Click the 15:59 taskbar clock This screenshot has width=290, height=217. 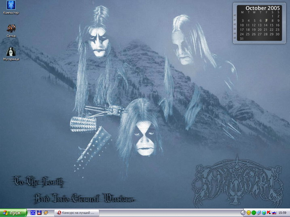[282, 213]
